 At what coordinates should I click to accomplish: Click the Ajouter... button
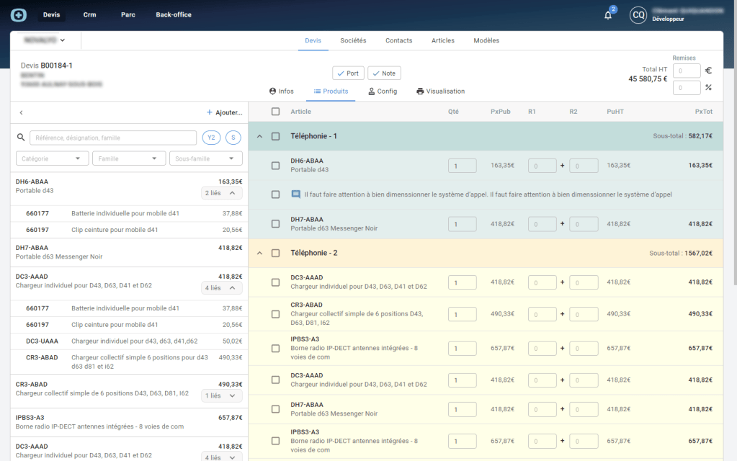pyautogui.click(x=224, y=112)
